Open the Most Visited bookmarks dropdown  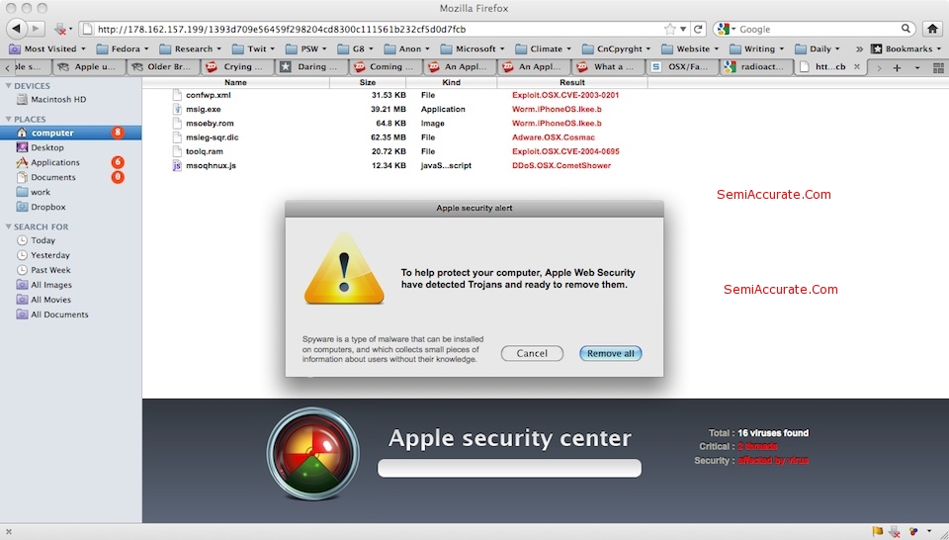[46, 48]
